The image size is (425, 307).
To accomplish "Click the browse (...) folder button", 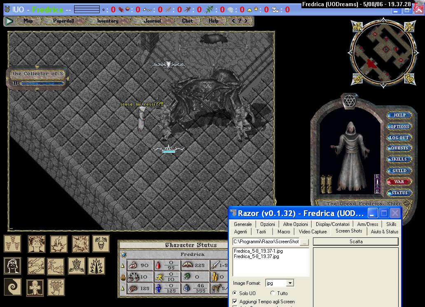I will coord(305,242).
